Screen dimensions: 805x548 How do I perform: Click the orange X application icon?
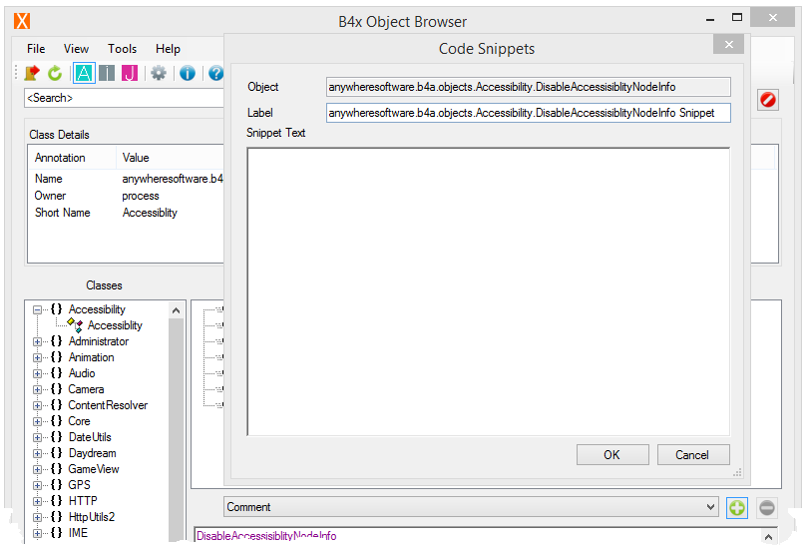pyautogui.click(x=22, y=21)
